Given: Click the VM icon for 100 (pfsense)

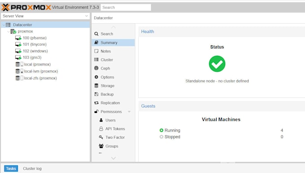Looking at the screenshot, I should click(18, 38).
